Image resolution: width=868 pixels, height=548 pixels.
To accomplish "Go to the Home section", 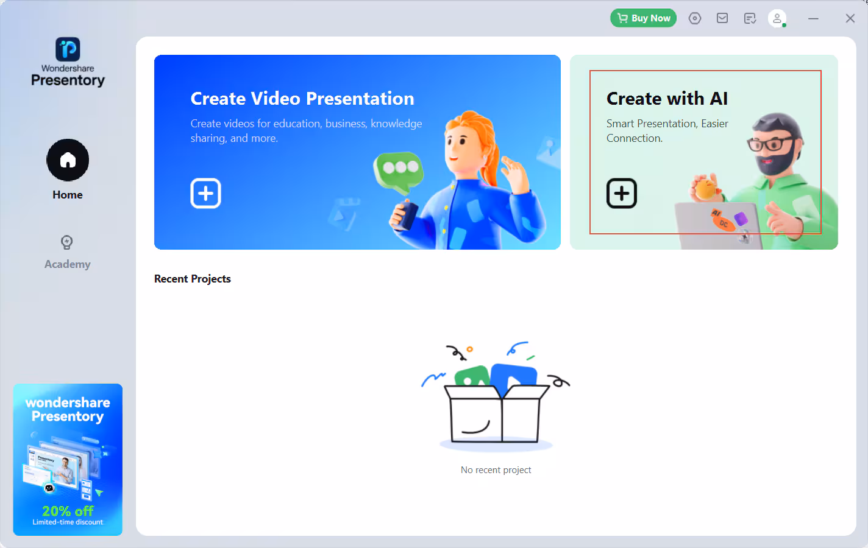I will 68,170.
